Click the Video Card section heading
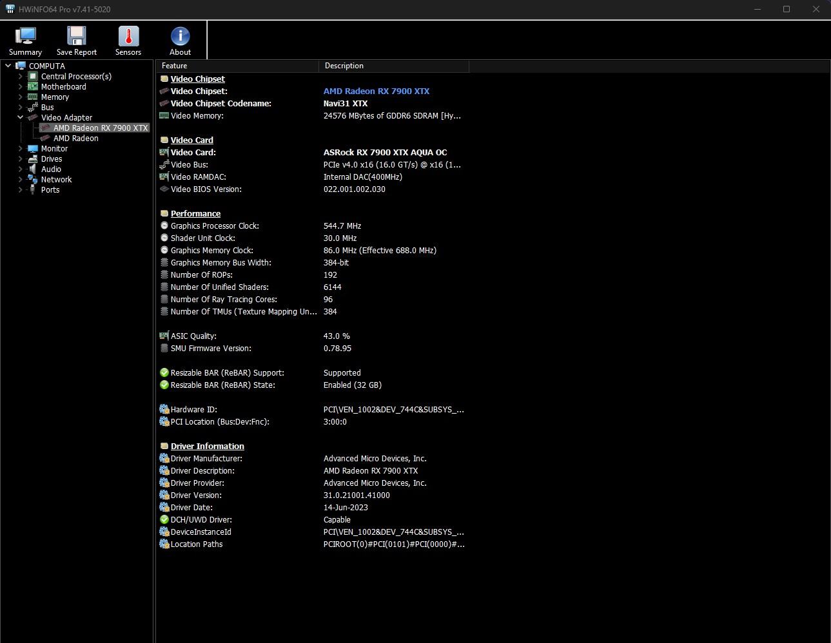831x643 pixels. click(x=191, y=140)
